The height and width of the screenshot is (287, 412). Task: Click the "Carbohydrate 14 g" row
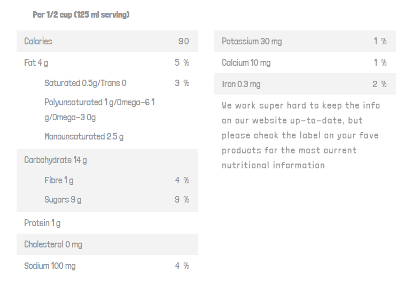pos(56,160)
